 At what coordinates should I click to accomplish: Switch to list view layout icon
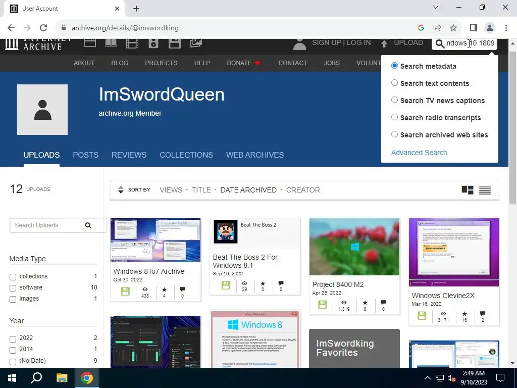click(x=485, y=190)
